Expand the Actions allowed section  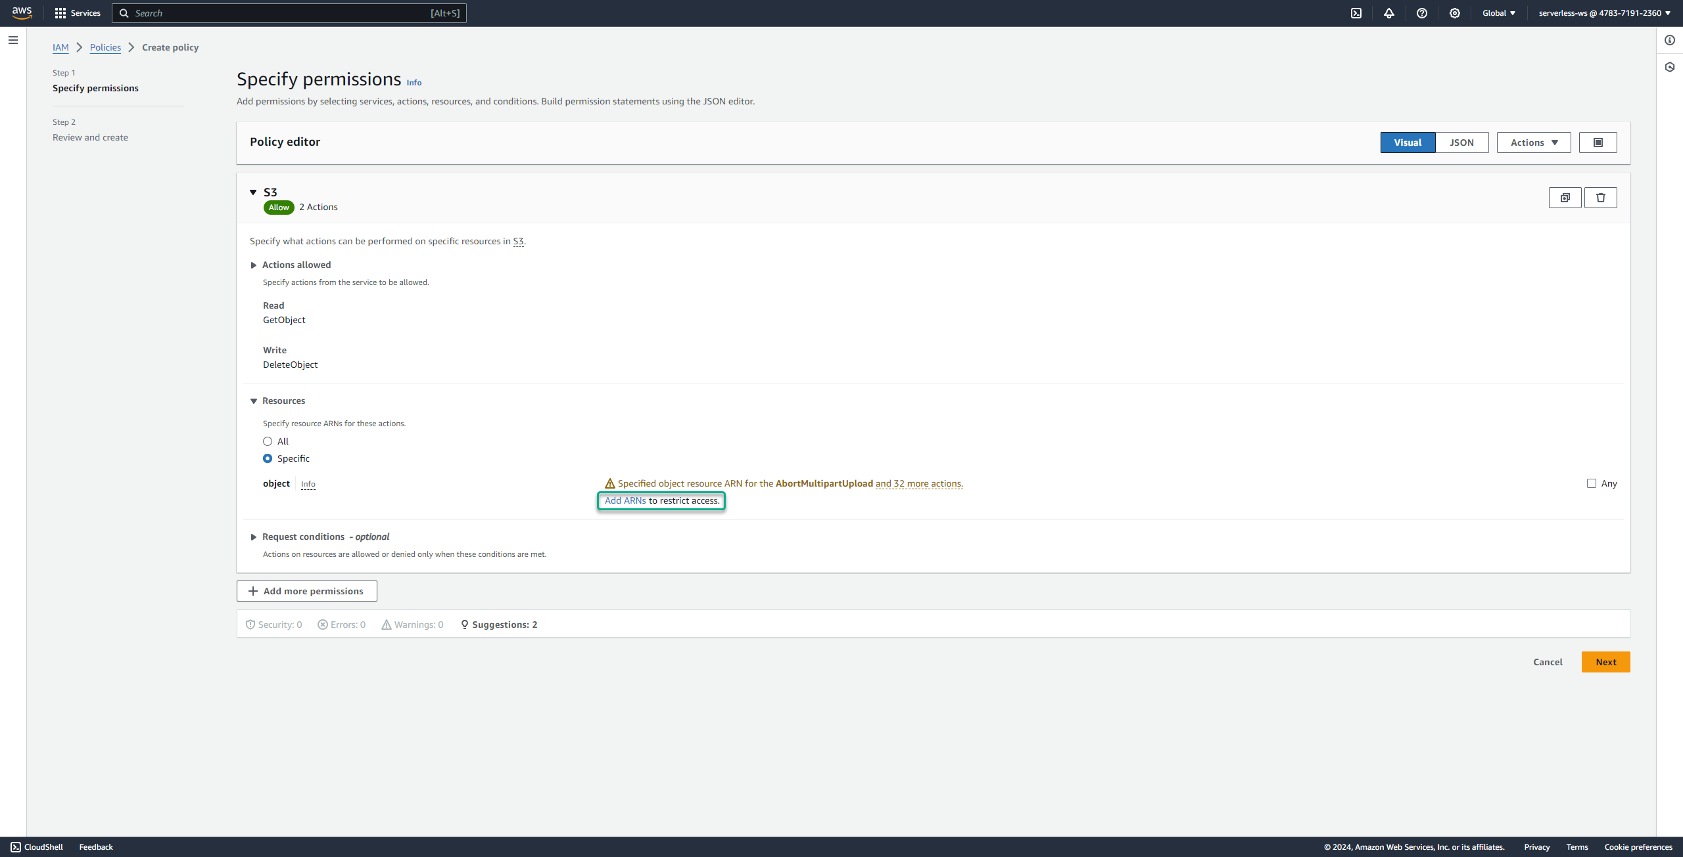[252, 265]
